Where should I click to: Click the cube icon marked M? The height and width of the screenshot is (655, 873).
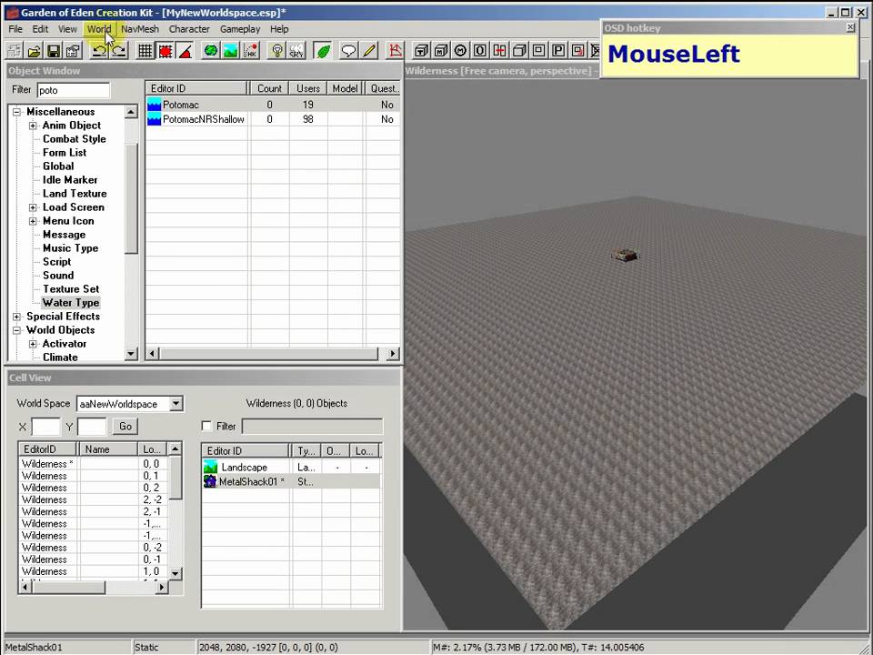click(441, 51)
